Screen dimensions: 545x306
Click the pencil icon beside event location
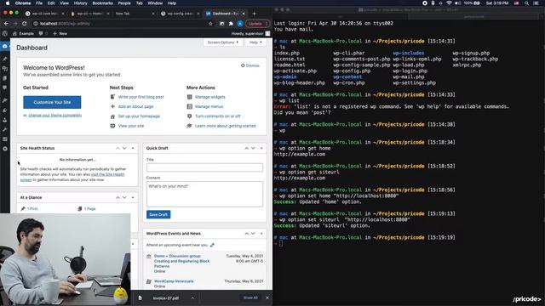click(x=212, y=245)
